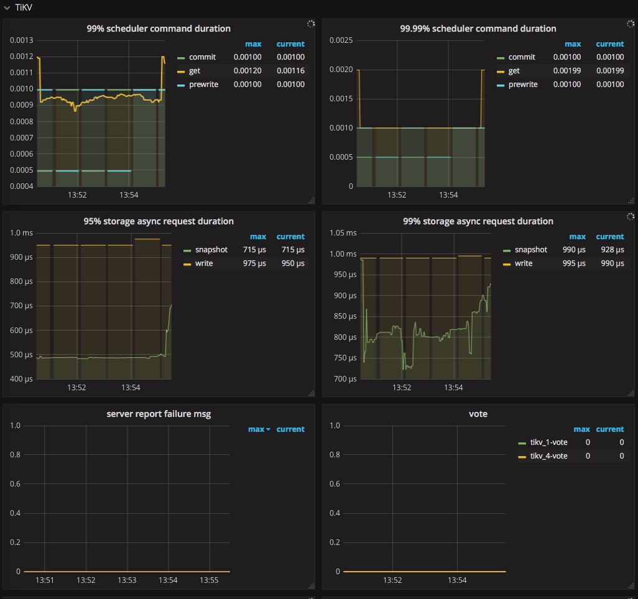Open the 99% scheduler command duration panel title
The width and height of the screenshot is (638, 599).
[159, 29]
